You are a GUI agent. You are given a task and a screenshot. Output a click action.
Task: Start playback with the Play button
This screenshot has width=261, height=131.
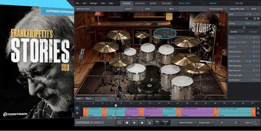click(x=134, y=123)
